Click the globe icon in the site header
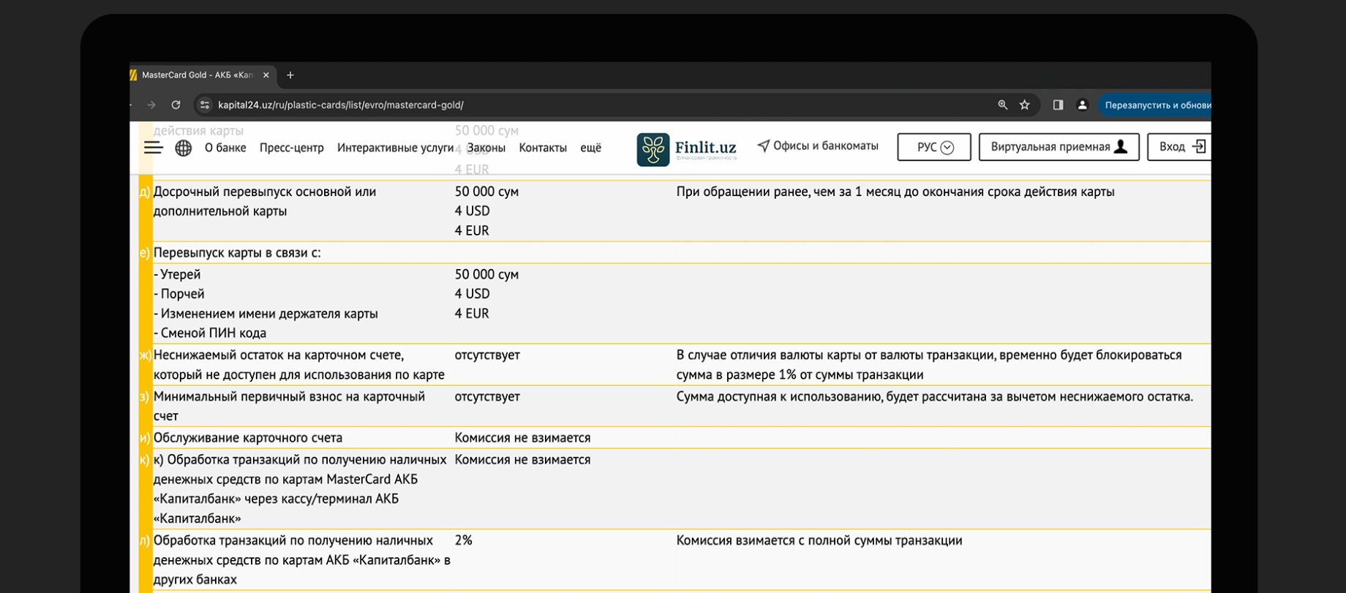Viewport: 1346px width, 593px height. tap(184, 148)
